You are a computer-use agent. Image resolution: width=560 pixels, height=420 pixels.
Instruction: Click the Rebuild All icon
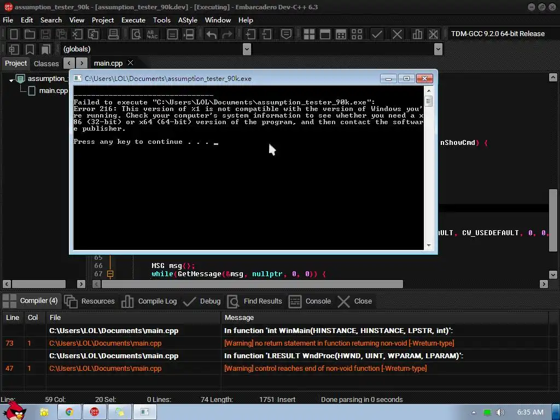(357, 34)
